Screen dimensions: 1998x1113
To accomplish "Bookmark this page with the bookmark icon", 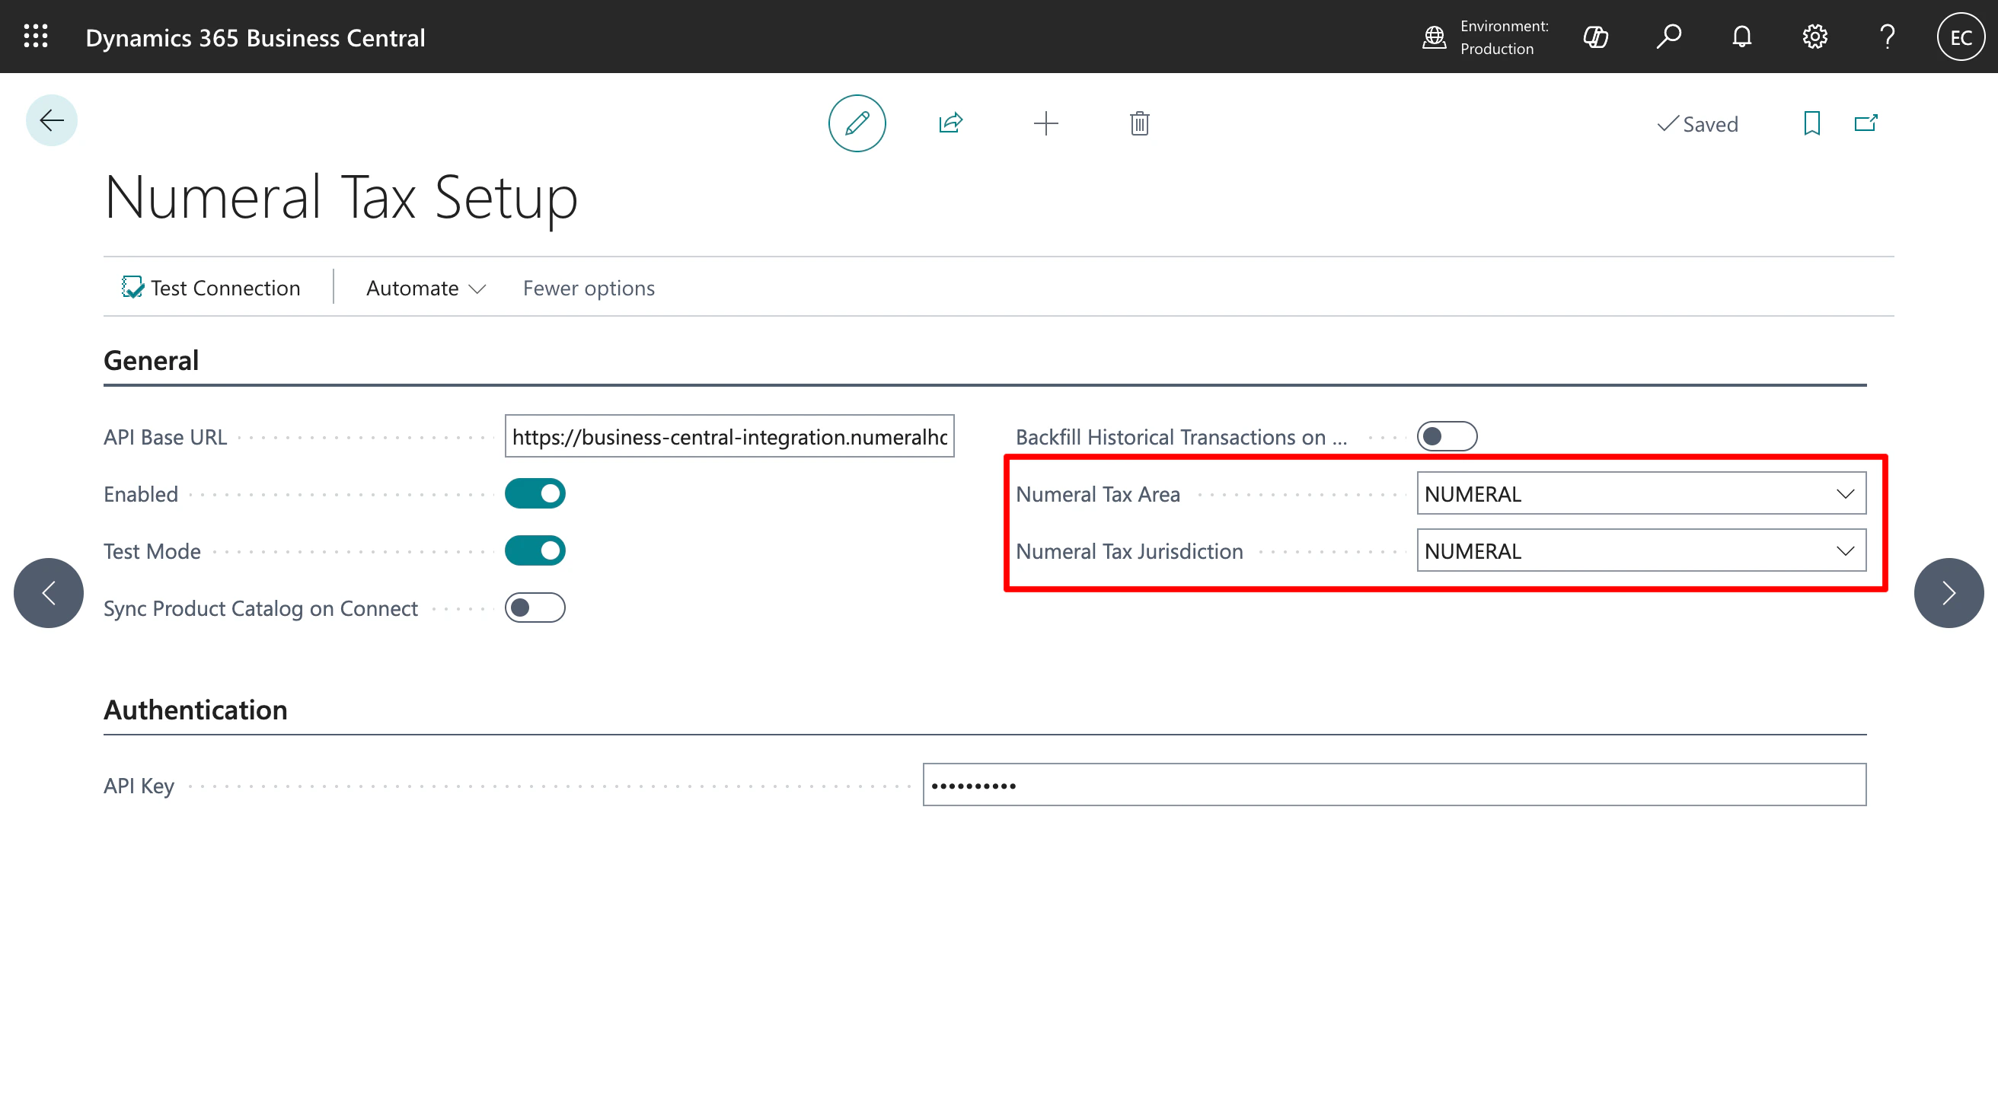I will coord(1812,123).
